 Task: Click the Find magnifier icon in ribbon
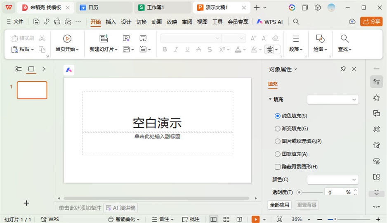[345, 38]
